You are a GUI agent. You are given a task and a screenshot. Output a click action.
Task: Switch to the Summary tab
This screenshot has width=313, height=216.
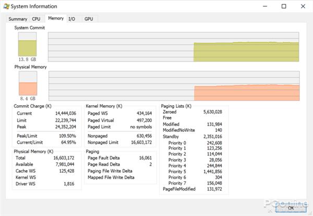click(17, 19)
